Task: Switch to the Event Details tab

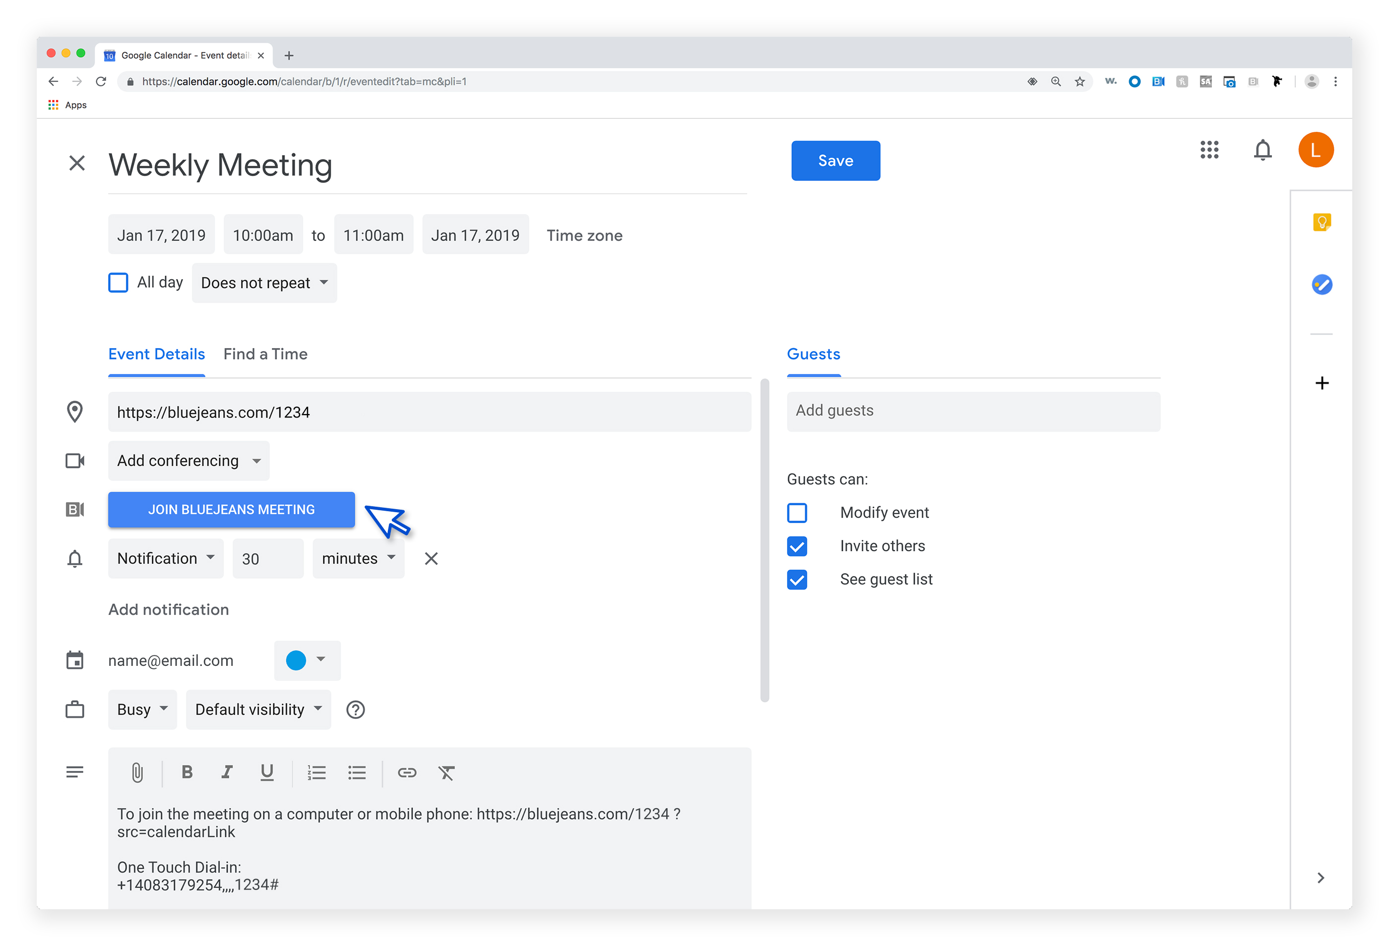Action: click(157, 354)
